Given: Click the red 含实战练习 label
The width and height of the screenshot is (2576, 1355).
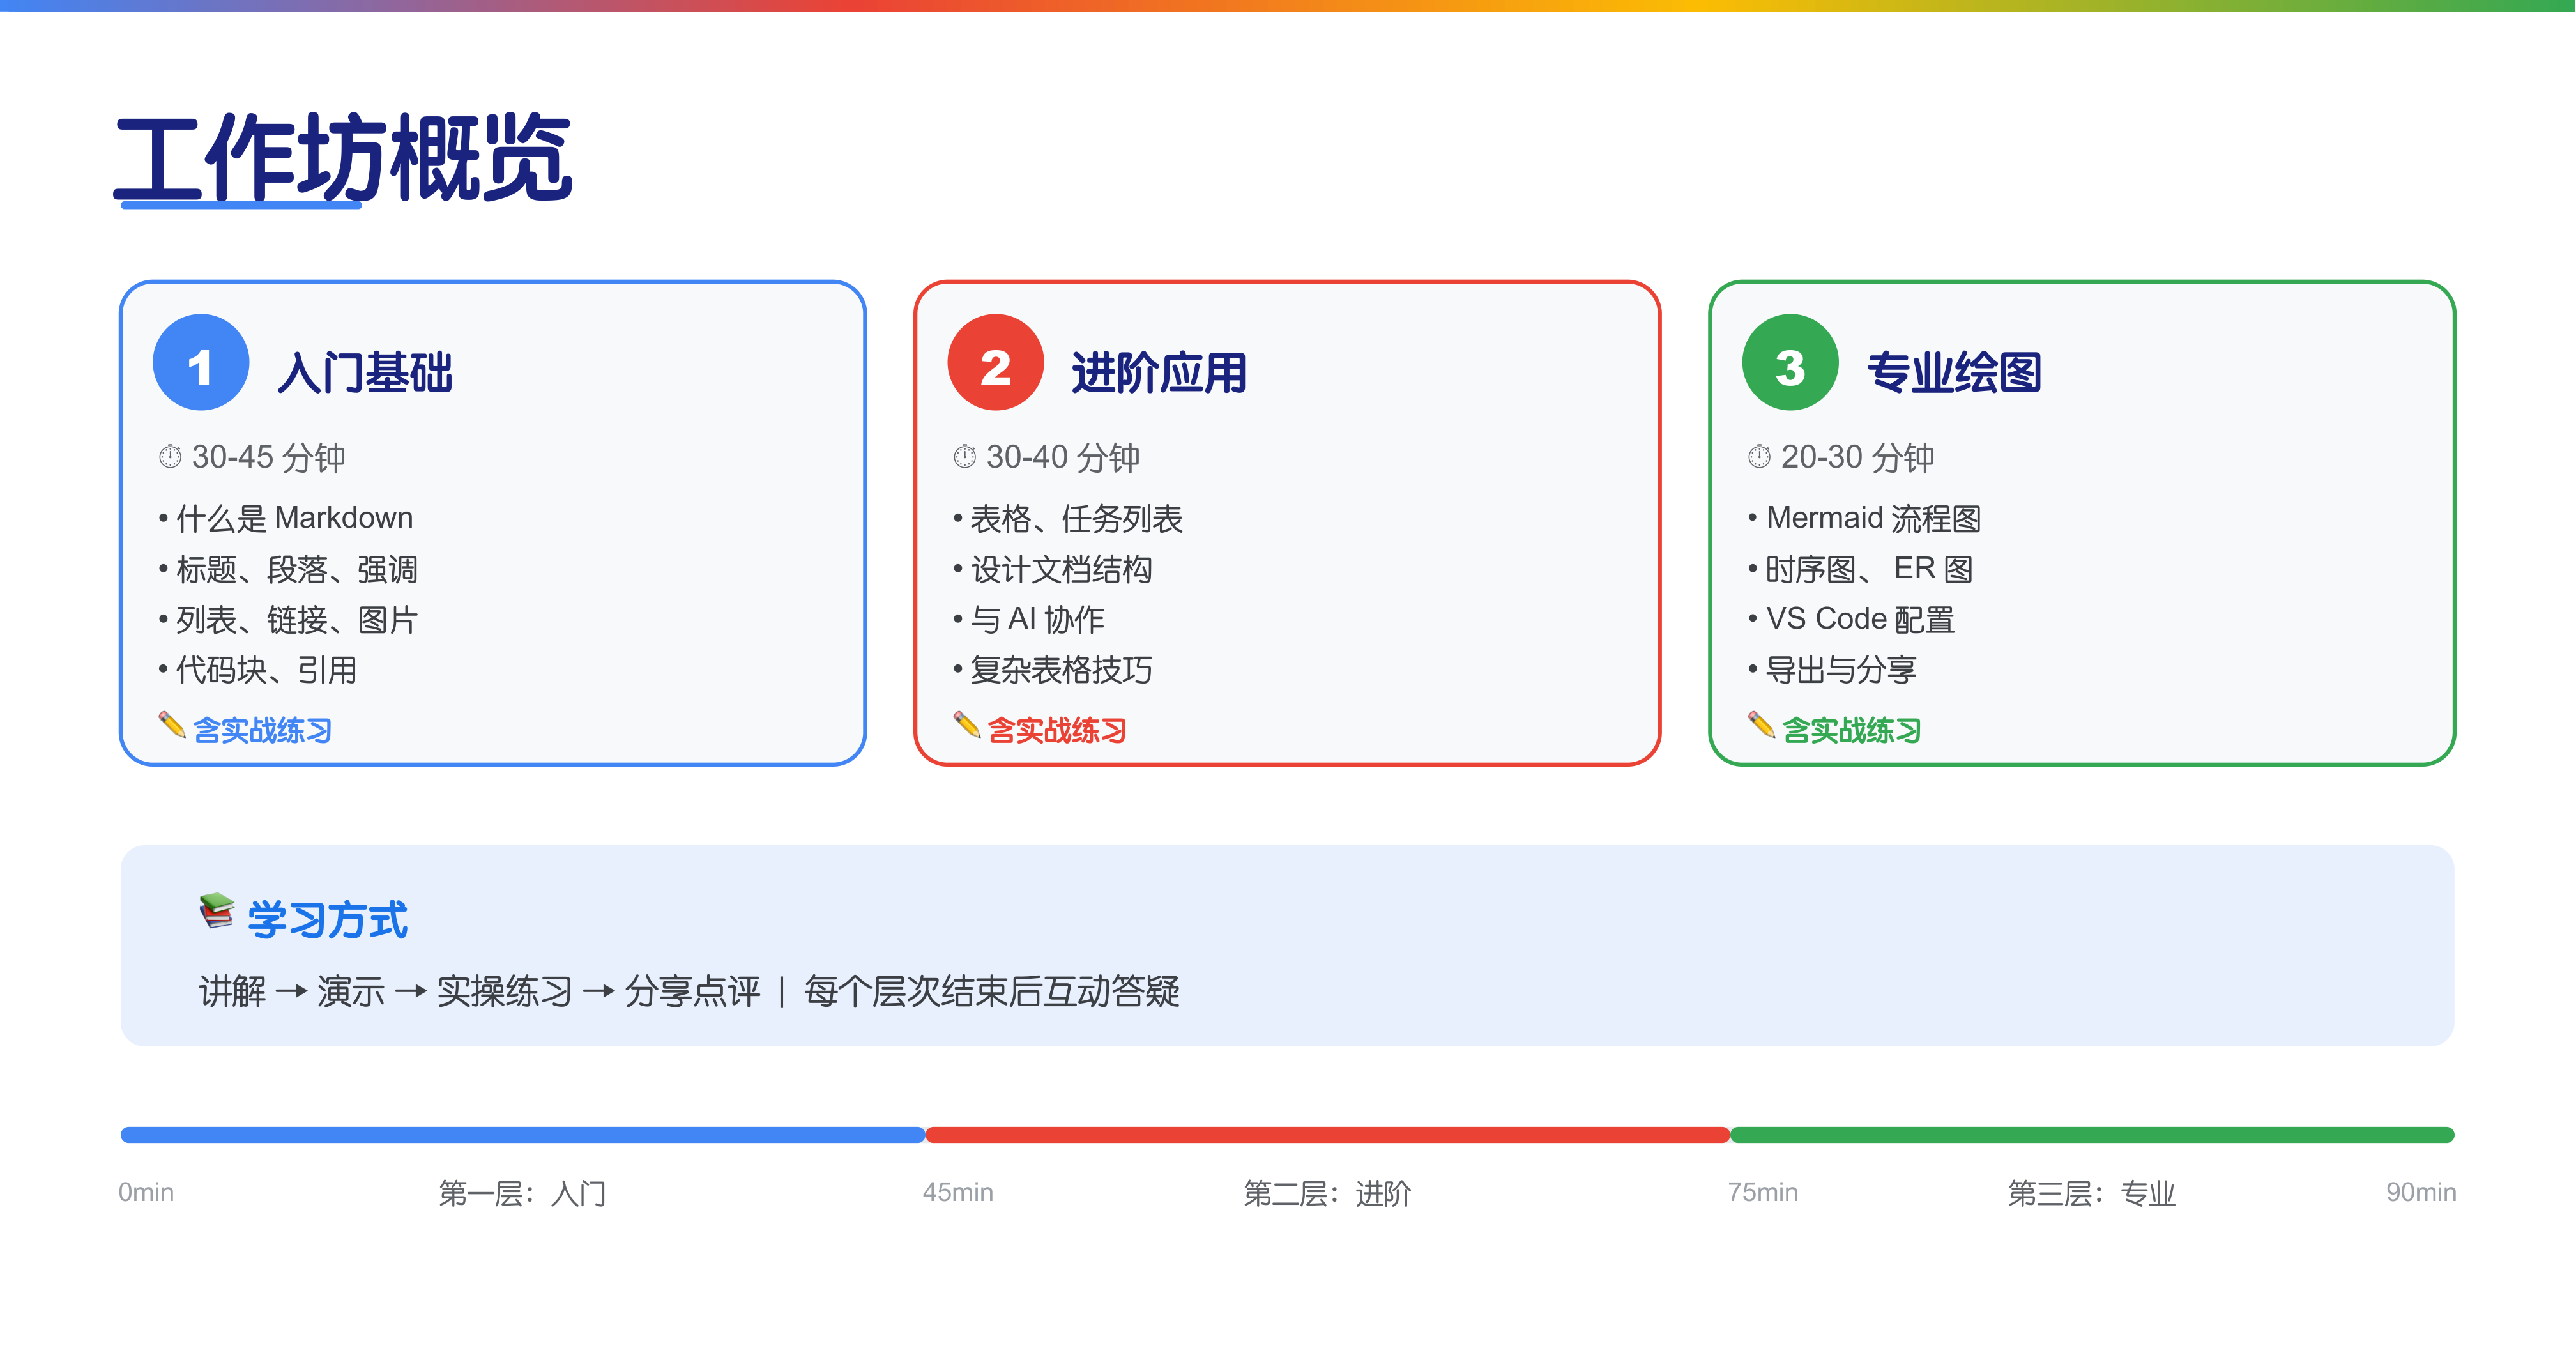Looking at the screenshot, I should 1057,730.
